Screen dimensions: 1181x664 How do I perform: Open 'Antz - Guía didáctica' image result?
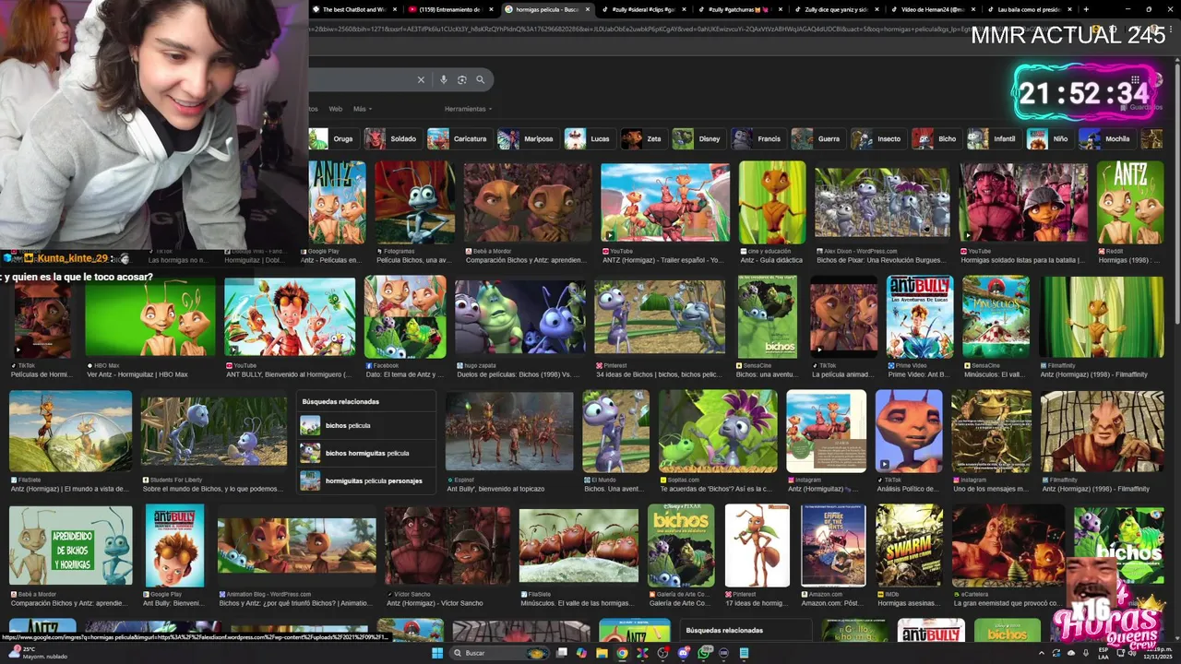771,203
